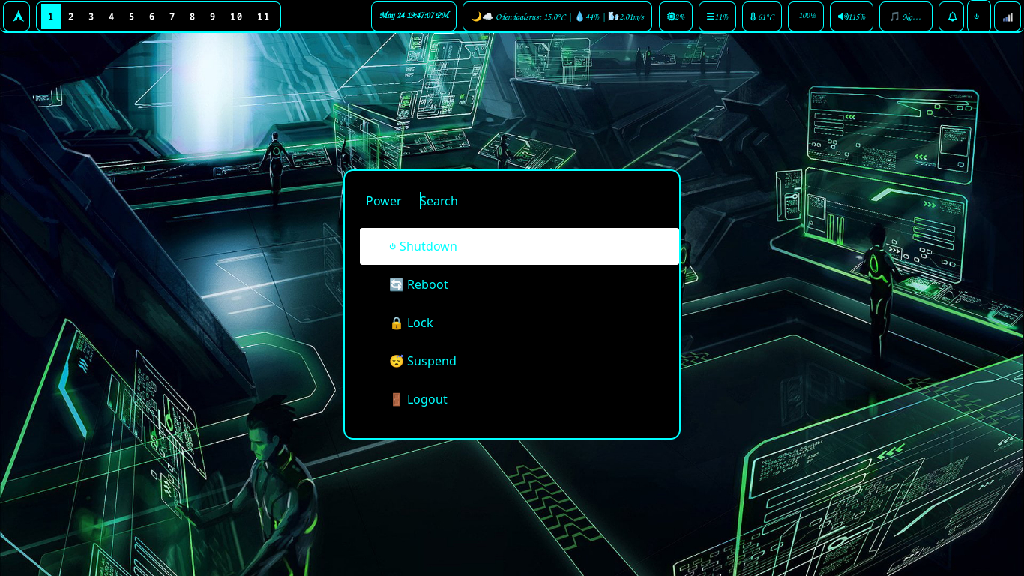Switch to workspace 7
This screenshot has height=576, width=1024.
[x=172, y=16]
